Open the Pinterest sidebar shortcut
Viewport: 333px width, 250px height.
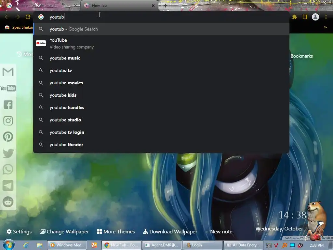click(8, 137)
